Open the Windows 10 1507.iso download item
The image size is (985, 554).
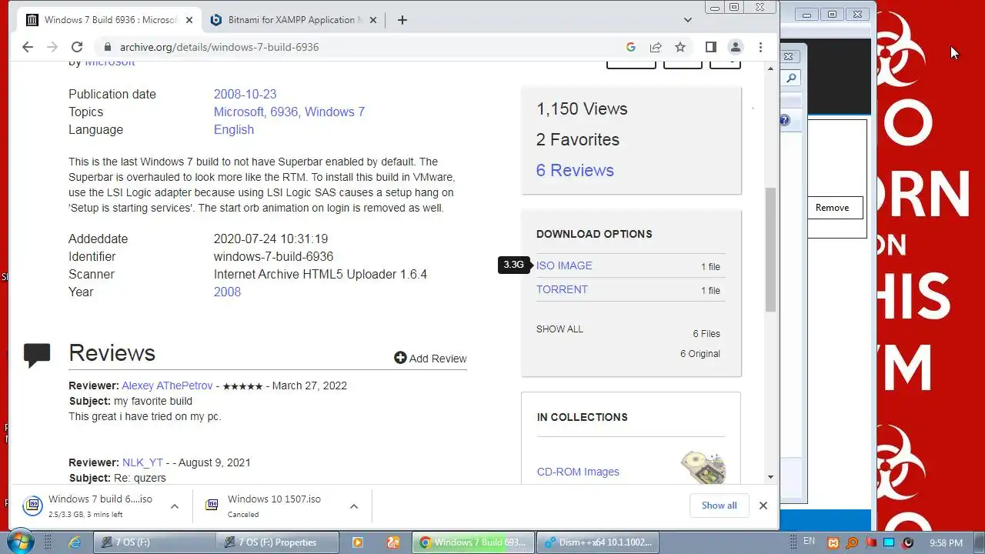point(264,506)
